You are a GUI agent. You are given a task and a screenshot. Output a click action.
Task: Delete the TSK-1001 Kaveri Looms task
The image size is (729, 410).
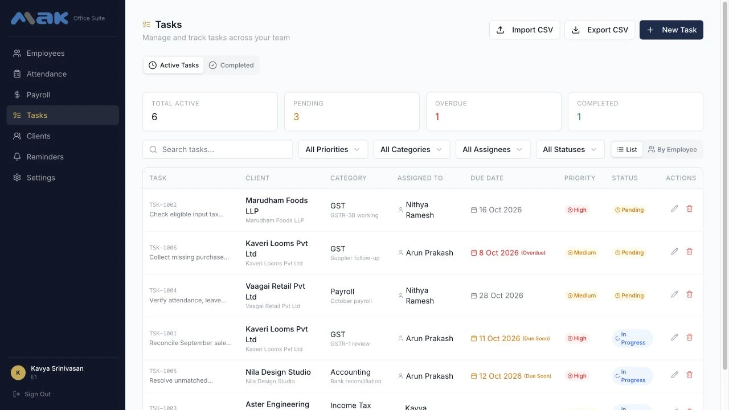pos(689,338)
